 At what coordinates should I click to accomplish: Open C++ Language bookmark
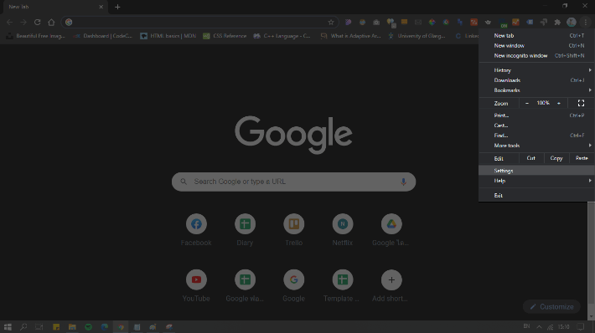tap(282, 36)
